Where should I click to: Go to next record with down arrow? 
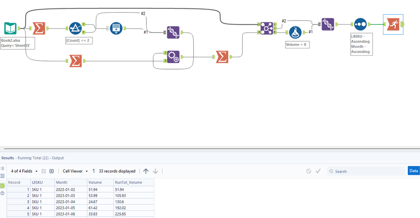[x=156, y=171]
